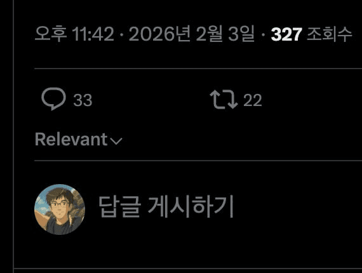Click the 2026년 2월 3일 date link
The image size is (362, 273).
click(192, 34)
